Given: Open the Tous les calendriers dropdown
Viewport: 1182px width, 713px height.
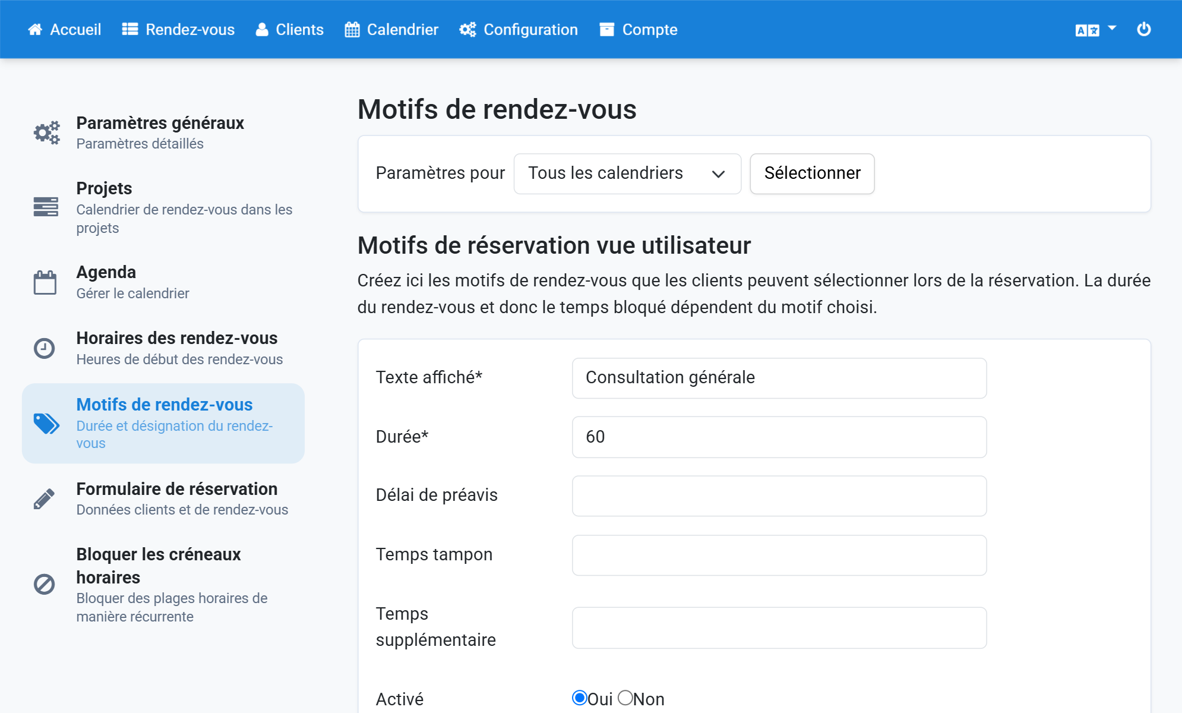Looking at the screenshot, I should 627,173.
